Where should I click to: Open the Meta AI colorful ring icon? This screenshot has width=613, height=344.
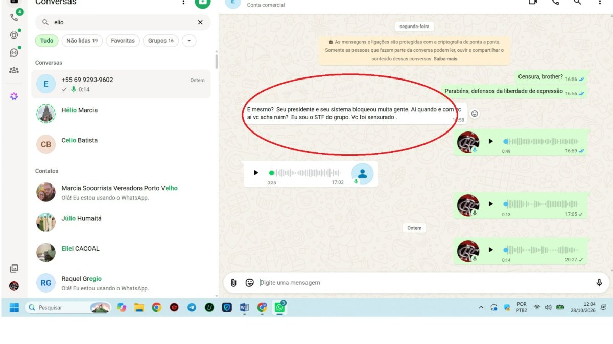click(14, 96)
